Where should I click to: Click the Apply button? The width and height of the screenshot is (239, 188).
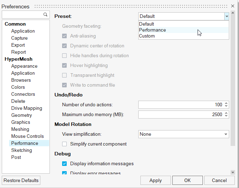tap(155, 180)
